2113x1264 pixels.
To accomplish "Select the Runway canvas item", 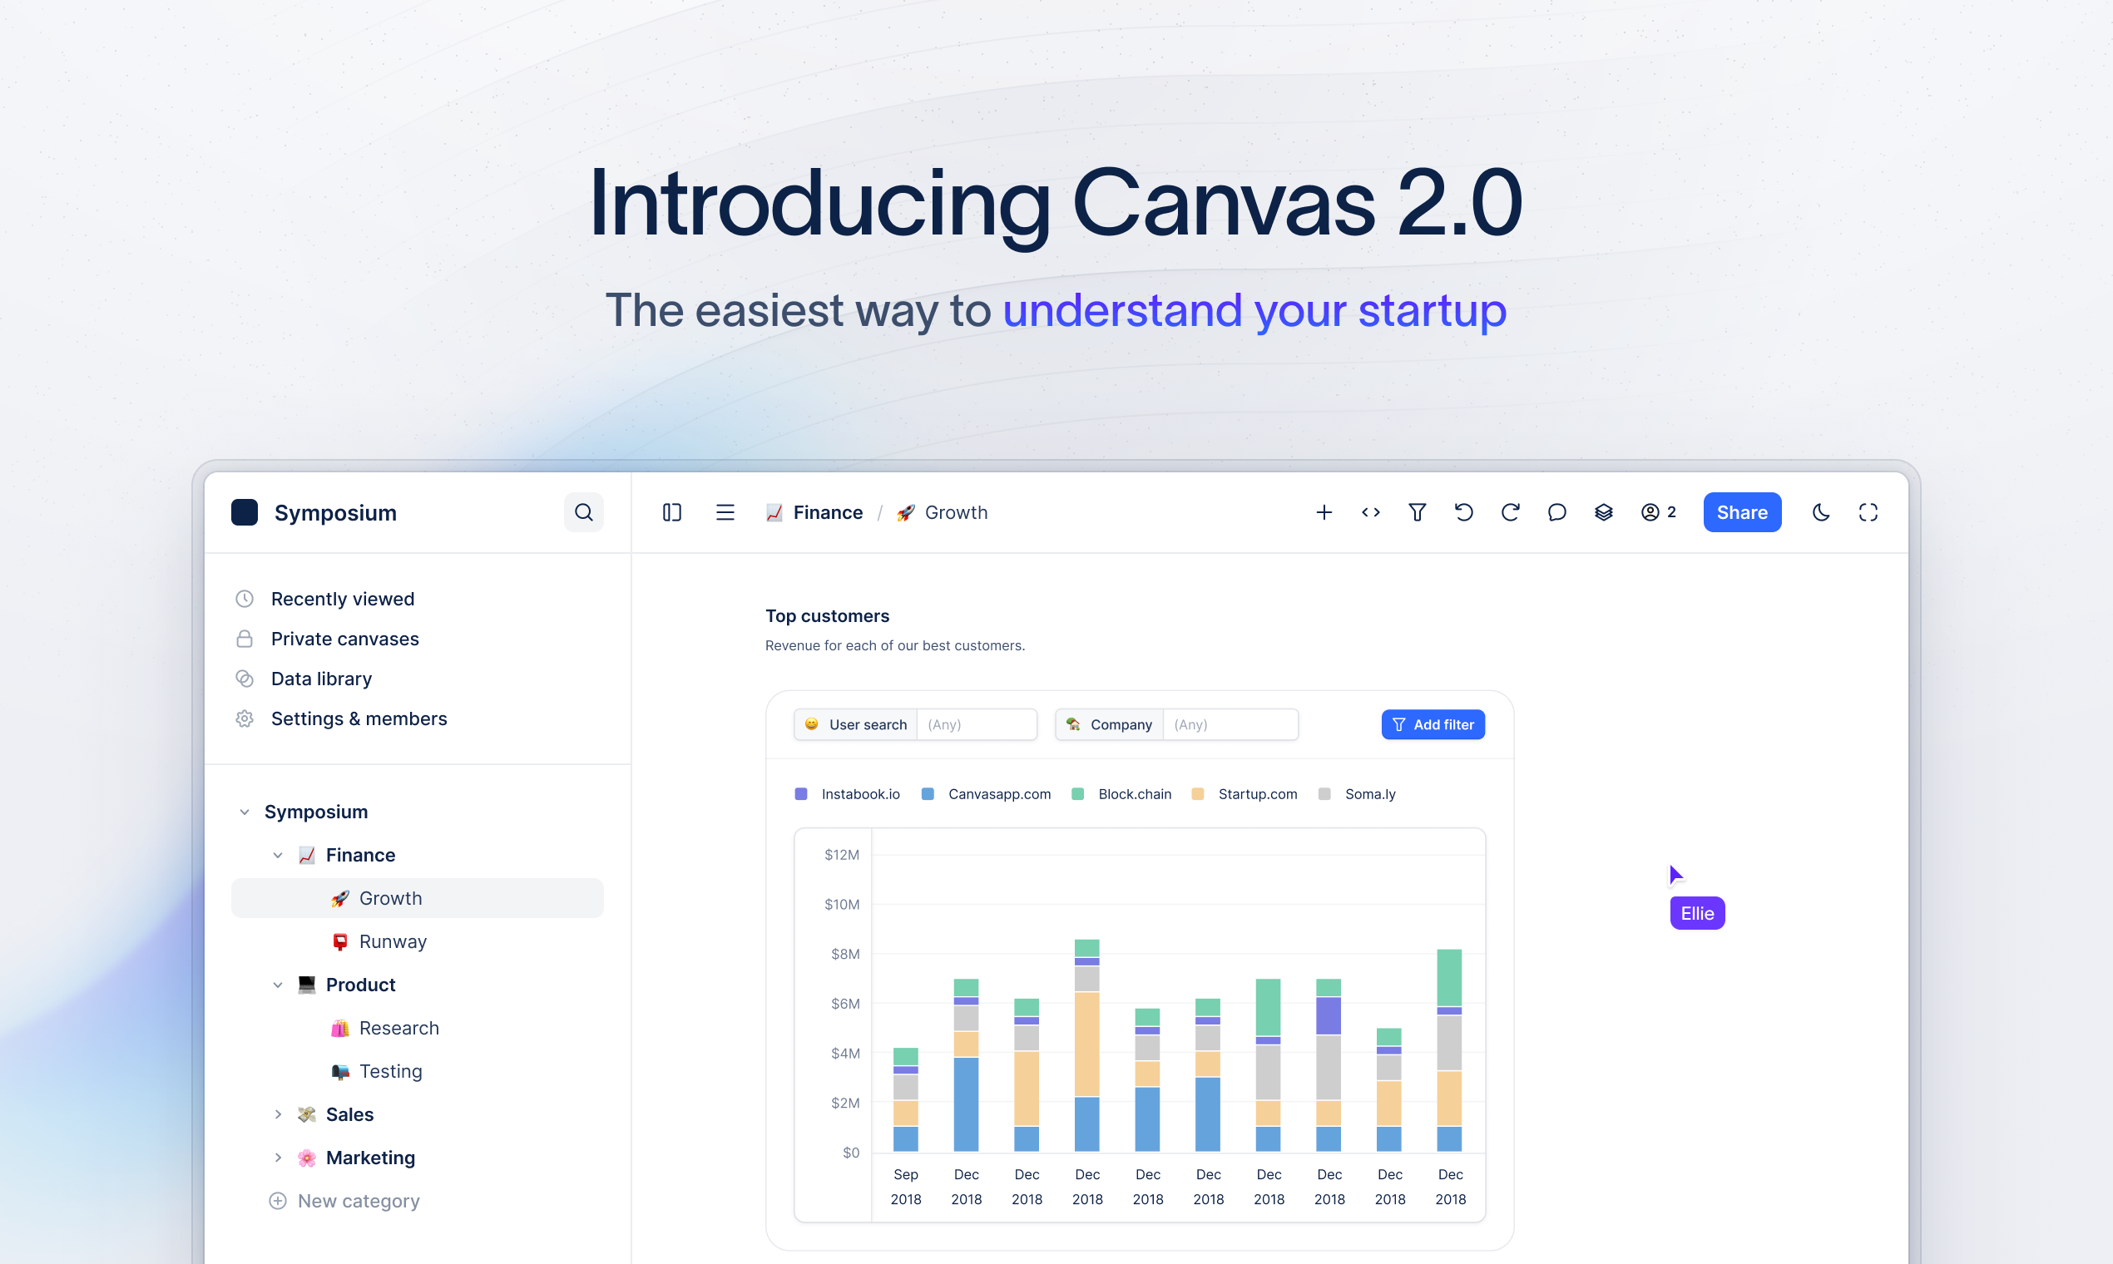I will tap(392, 941).
